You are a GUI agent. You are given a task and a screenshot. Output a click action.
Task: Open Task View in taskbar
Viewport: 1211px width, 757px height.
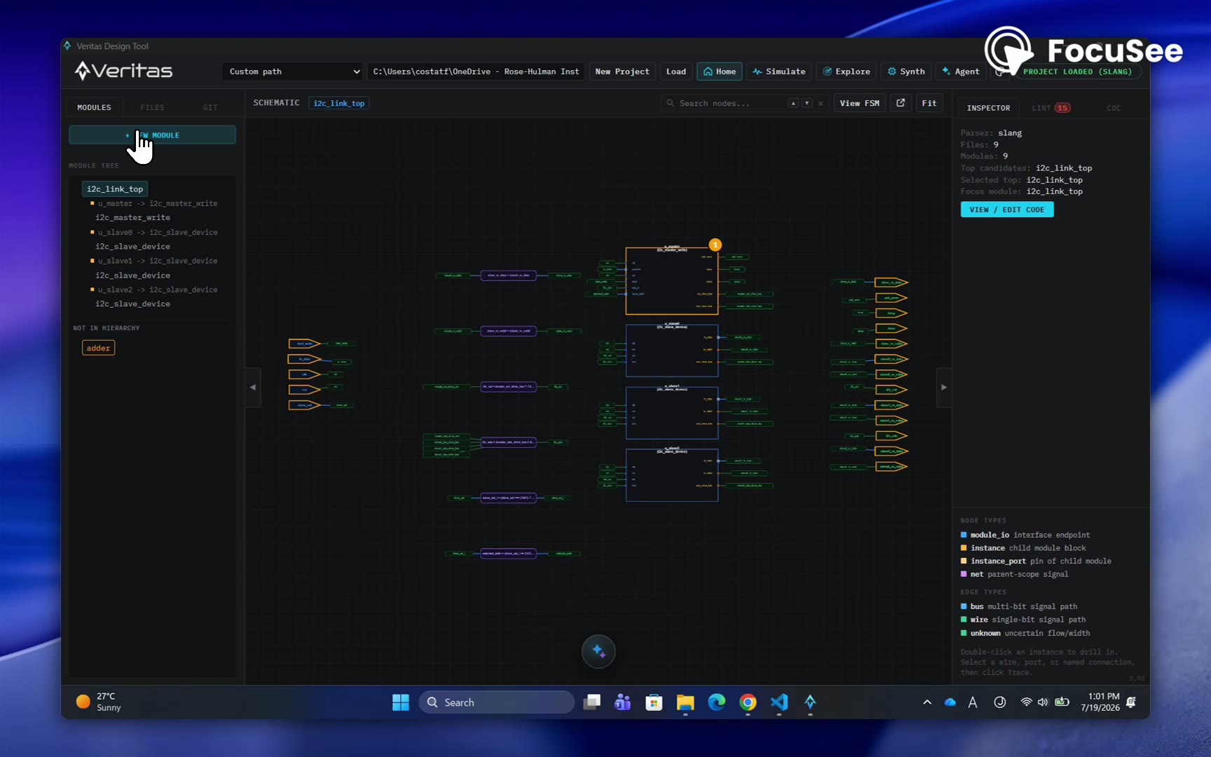point(592,702)
